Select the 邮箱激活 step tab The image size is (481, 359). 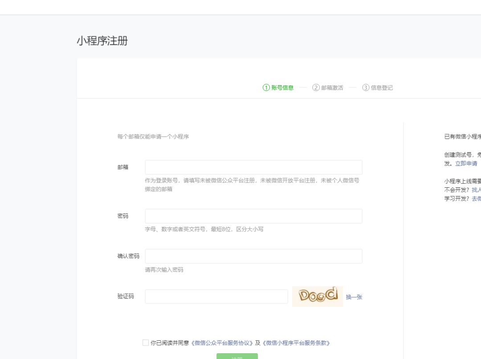(x=332, y=88)
